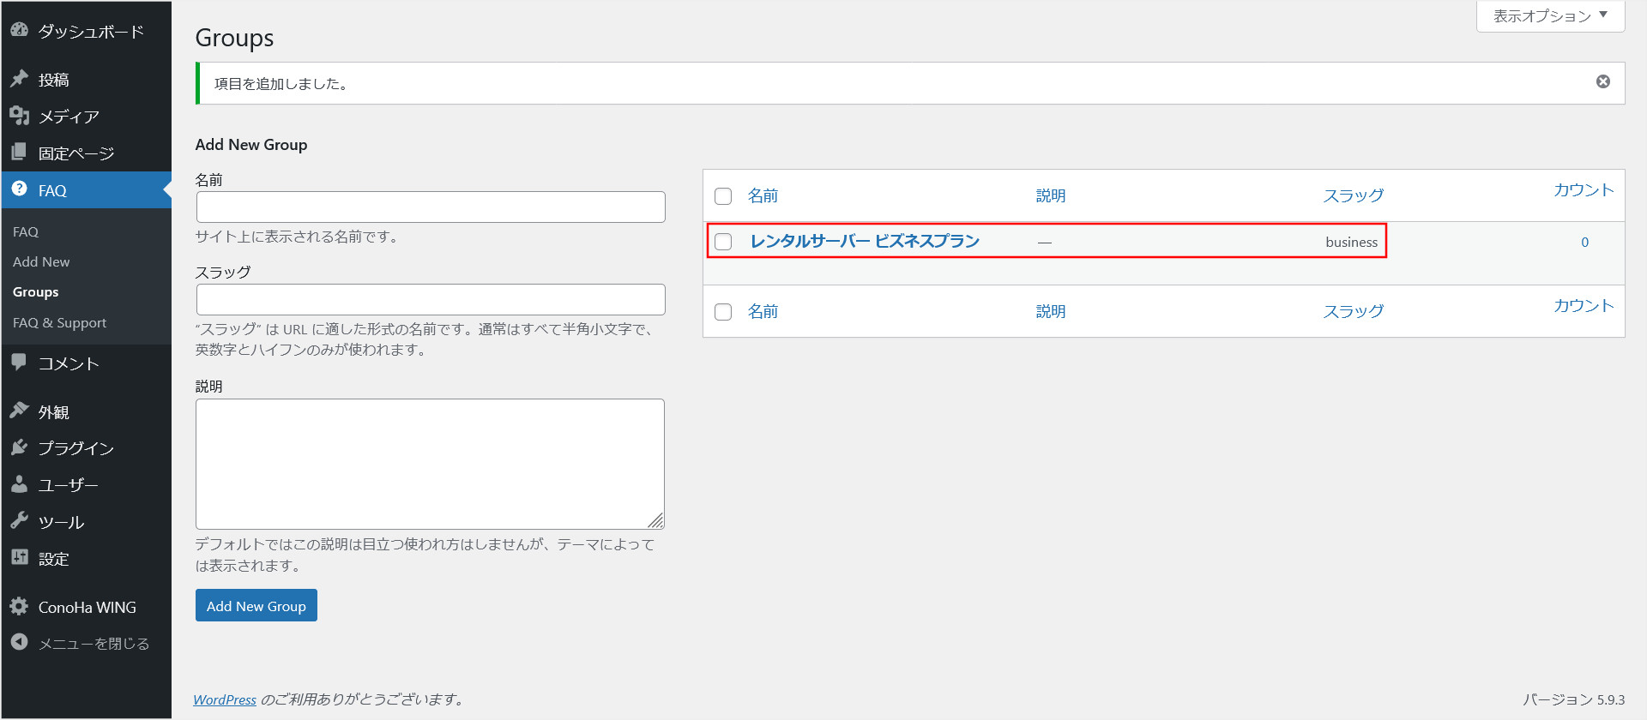Expand the 表示オプション dropdown
The width and height of the screenshot is (1647, 720).
click(x=1550, y=16)
